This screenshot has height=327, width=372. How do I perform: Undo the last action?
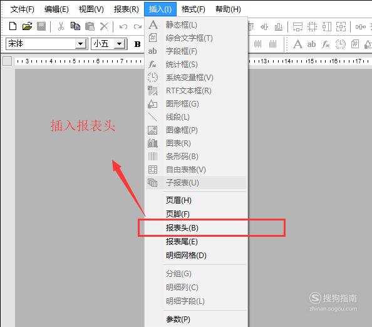(123, 26)
